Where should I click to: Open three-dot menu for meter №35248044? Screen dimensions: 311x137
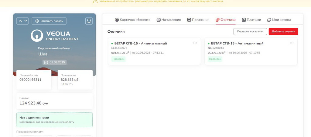pyautogui.click(x=292, y=43)
